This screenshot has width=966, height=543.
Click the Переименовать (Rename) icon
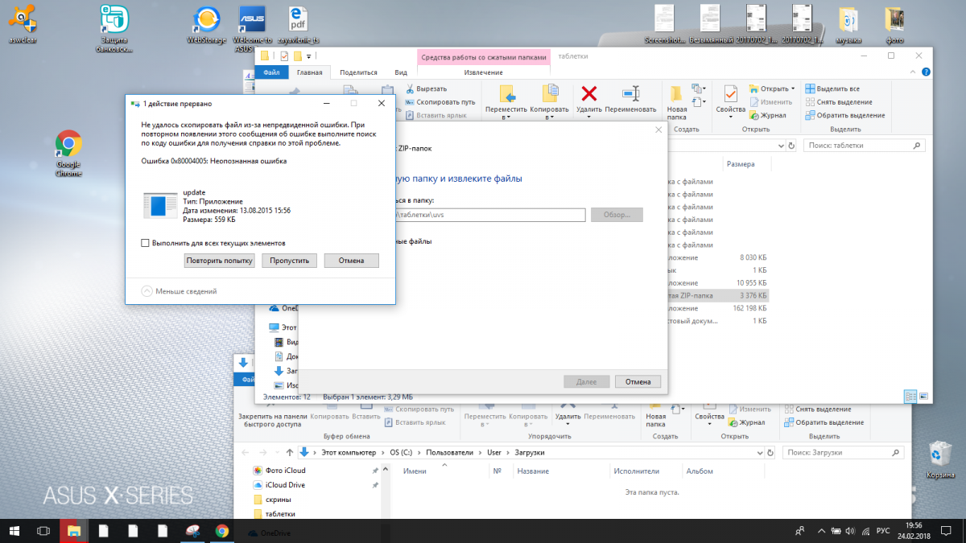pyautogui.click(x=630, y=94)
